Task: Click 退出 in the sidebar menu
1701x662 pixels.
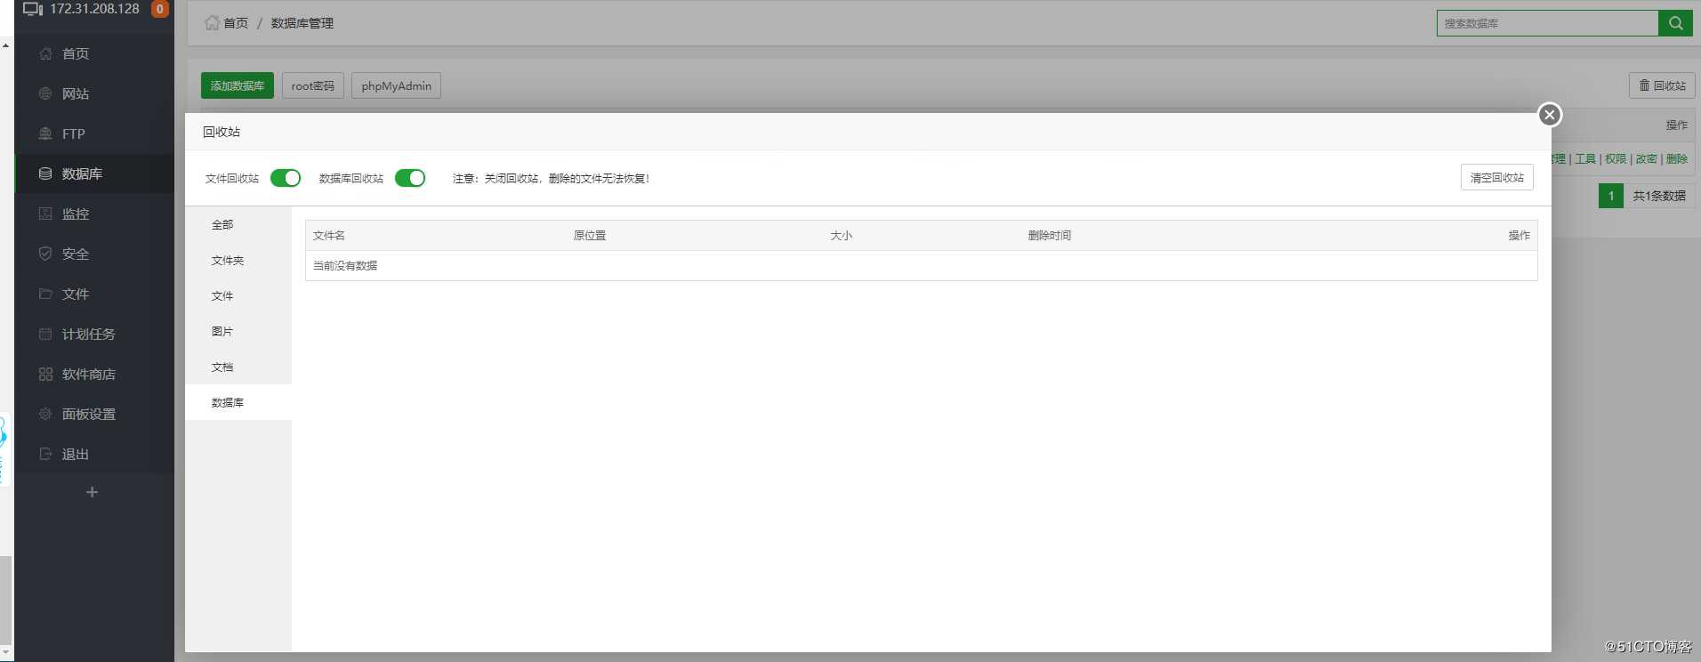Action: 94,454
